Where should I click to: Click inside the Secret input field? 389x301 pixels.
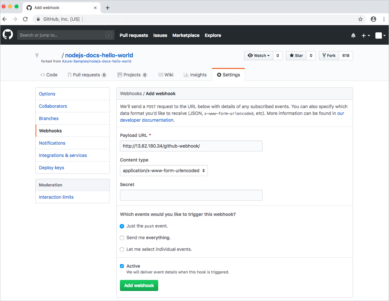tap(191, 195)
